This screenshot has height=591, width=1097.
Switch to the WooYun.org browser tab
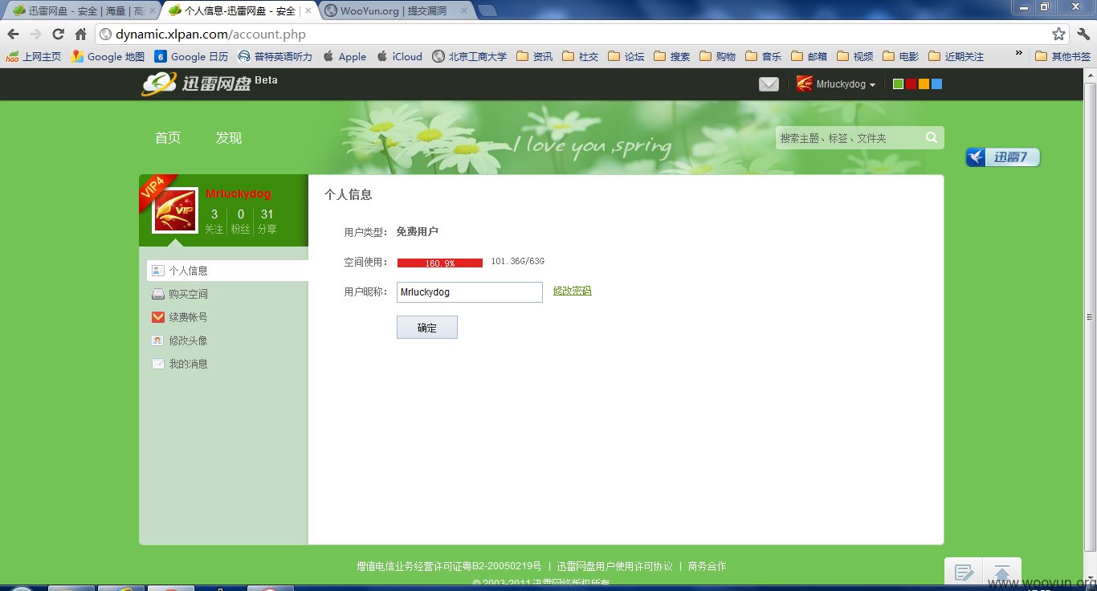[394, 11]
